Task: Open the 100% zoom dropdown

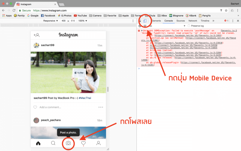Action: coord(83,21)
